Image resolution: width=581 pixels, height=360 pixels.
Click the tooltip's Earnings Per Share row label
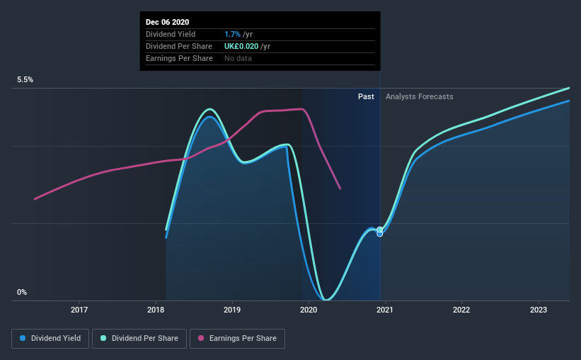click(x=179, y=58)
